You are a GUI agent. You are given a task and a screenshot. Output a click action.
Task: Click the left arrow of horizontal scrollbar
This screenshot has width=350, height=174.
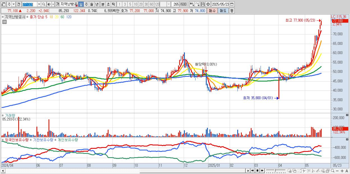click(3, 171)
